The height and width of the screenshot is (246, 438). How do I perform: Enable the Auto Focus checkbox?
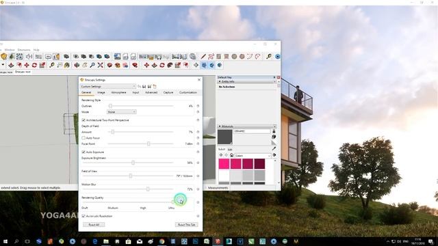coord(83,138)
